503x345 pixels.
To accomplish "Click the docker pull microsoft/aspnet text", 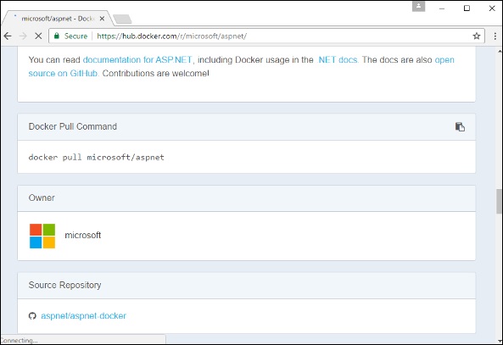I will (96, 157).
